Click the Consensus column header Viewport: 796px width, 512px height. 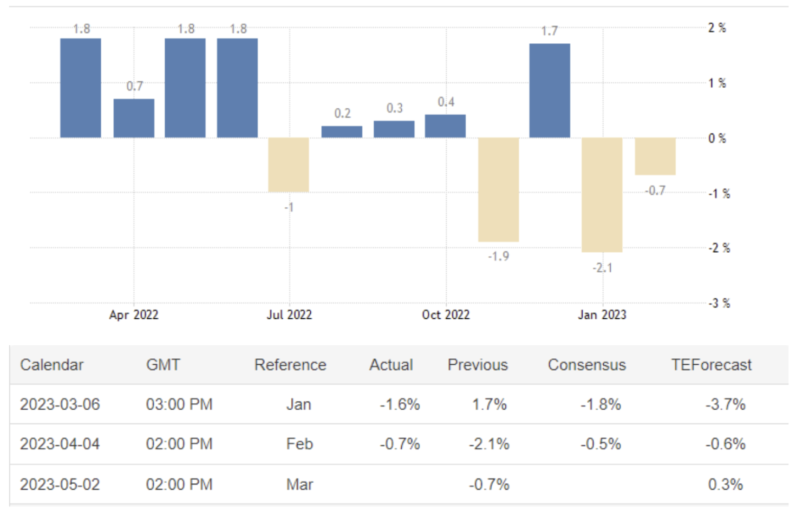click(587, 365)
